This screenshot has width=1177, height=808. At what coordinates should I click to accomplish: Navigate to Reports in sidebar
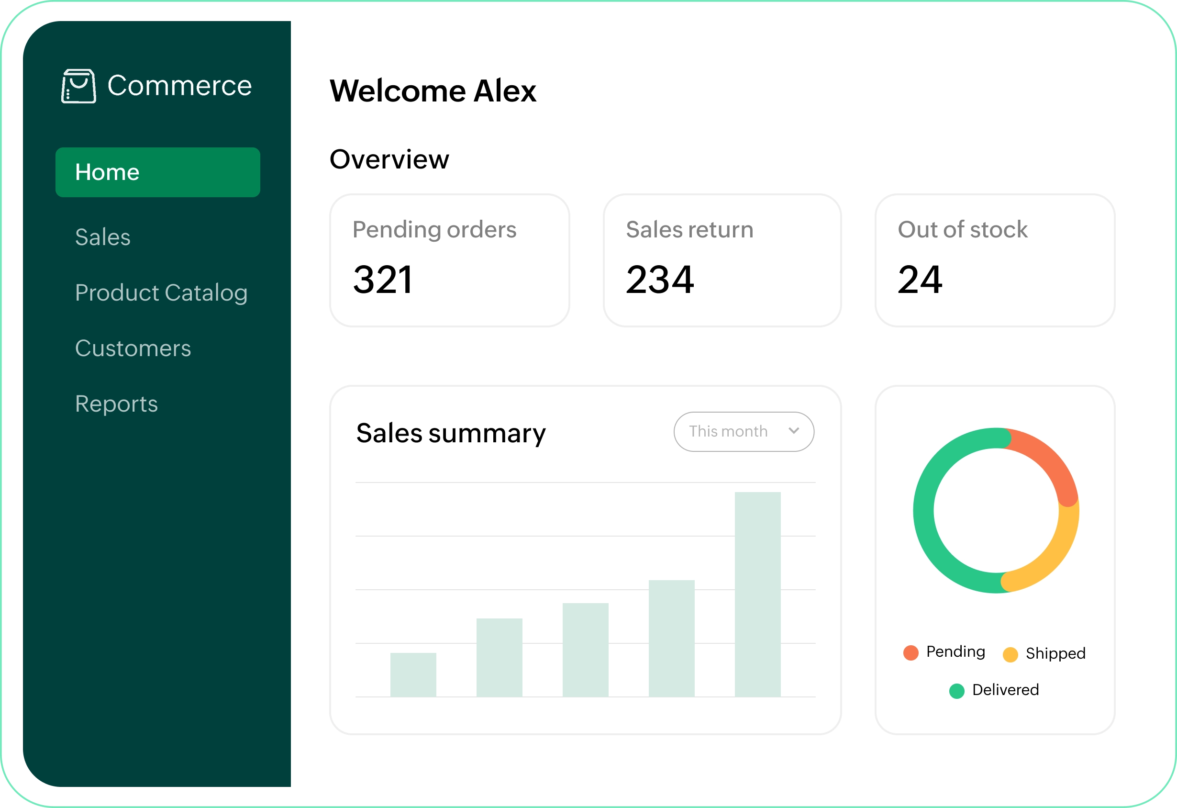116,404
